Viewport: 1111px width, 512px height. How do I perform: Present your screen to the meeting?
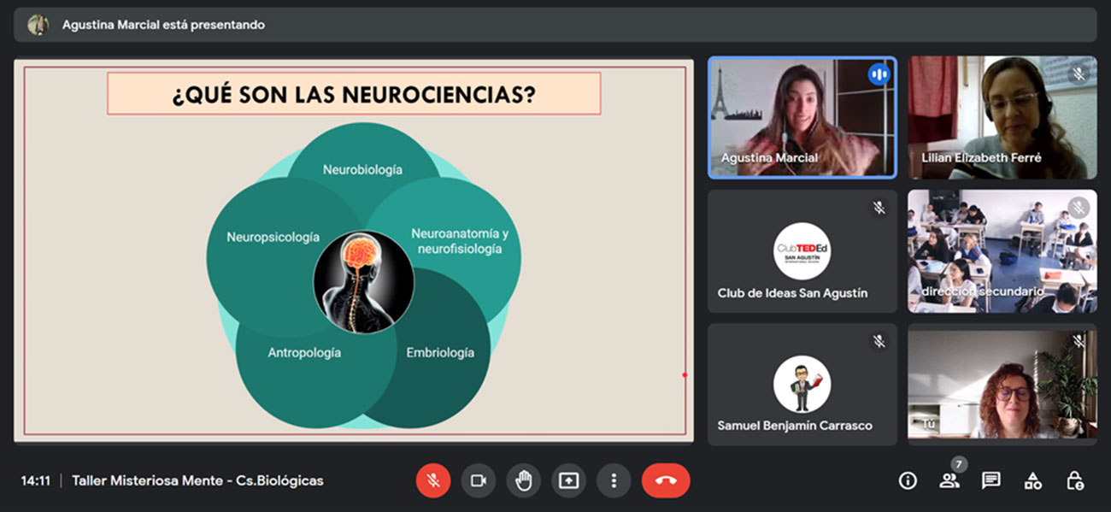pos(568,480)
